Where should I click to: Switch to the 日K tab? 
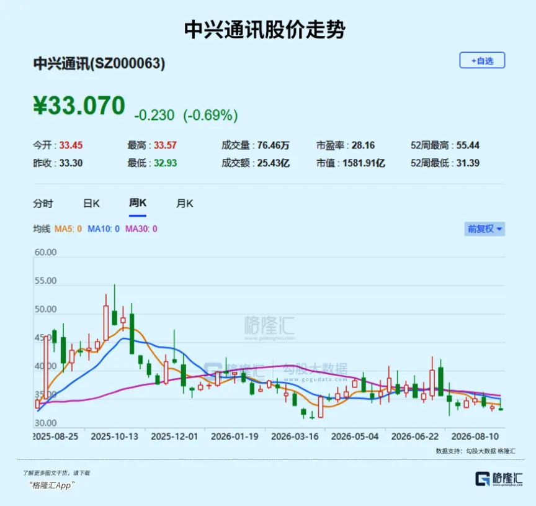(91, 204)
